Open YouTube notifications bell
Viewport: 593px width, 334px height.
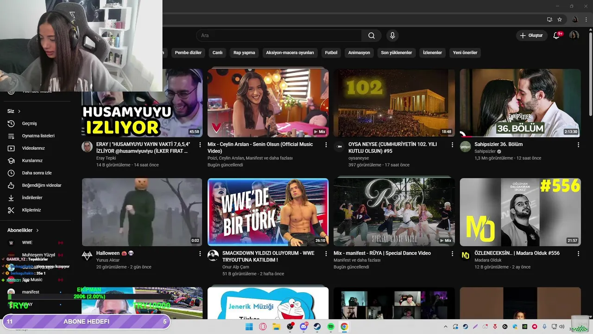click(x=557, y=36)
